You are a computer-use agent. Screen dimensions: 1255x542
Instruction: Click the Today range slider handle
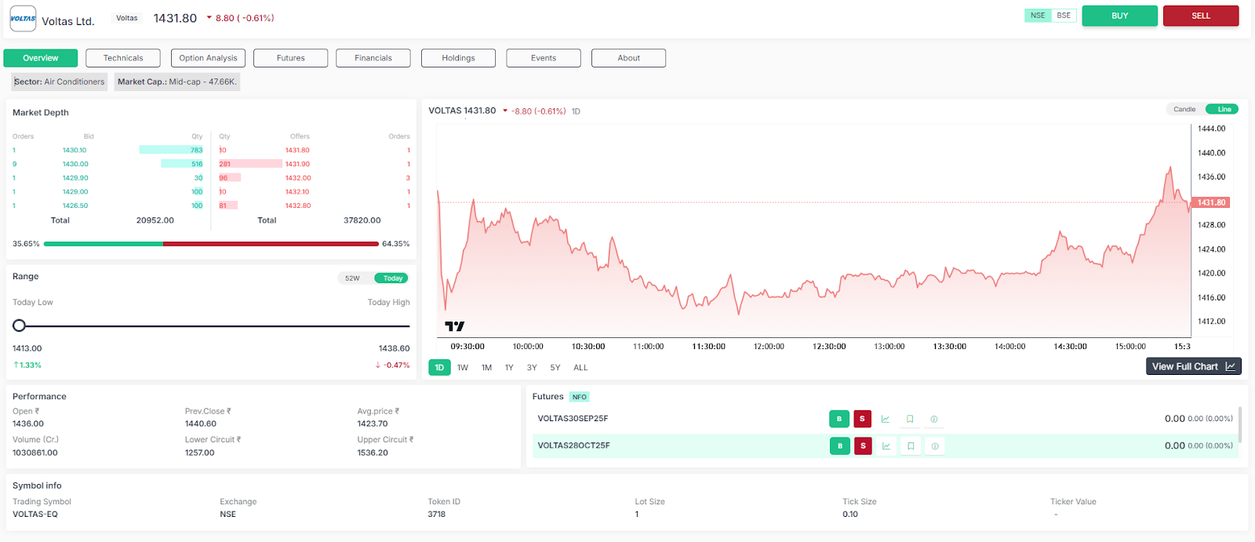[20, 326]
